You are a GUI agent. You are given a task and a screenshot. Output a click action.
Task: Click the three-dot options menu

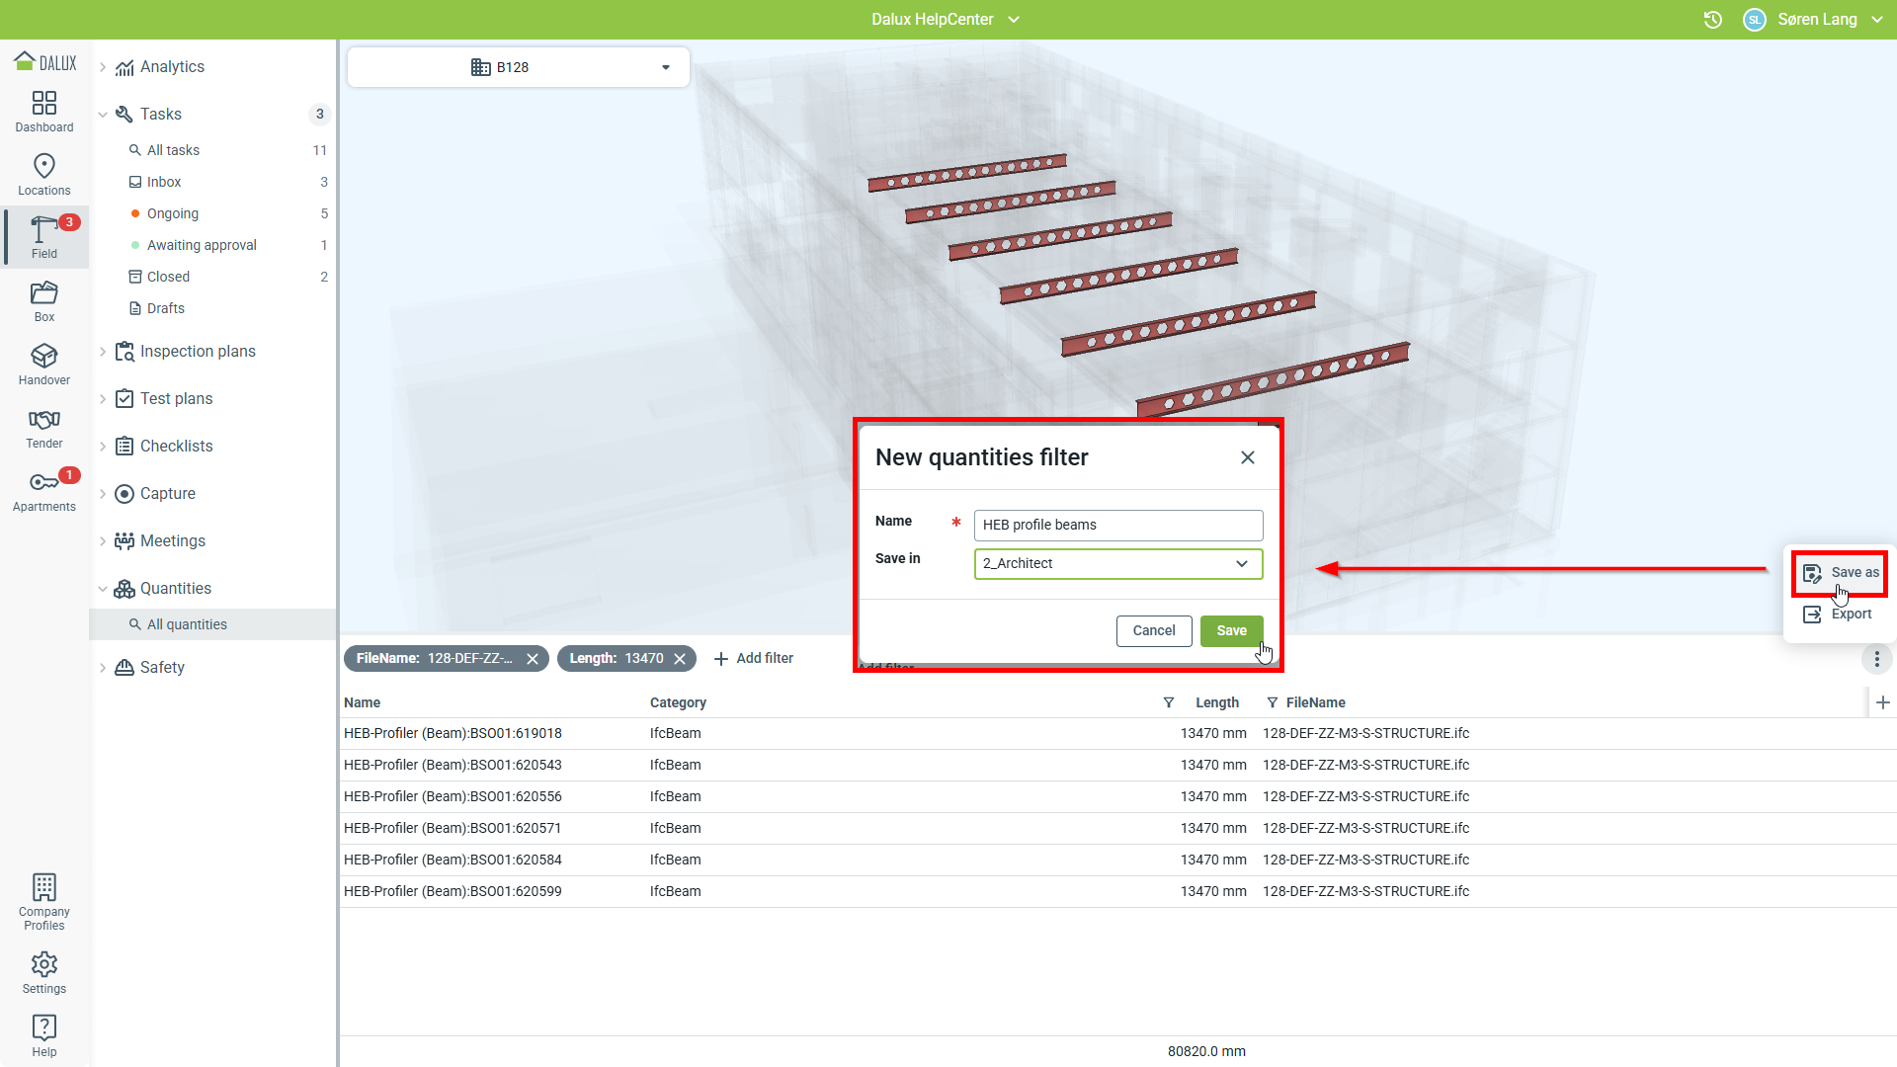point(1876,659)
